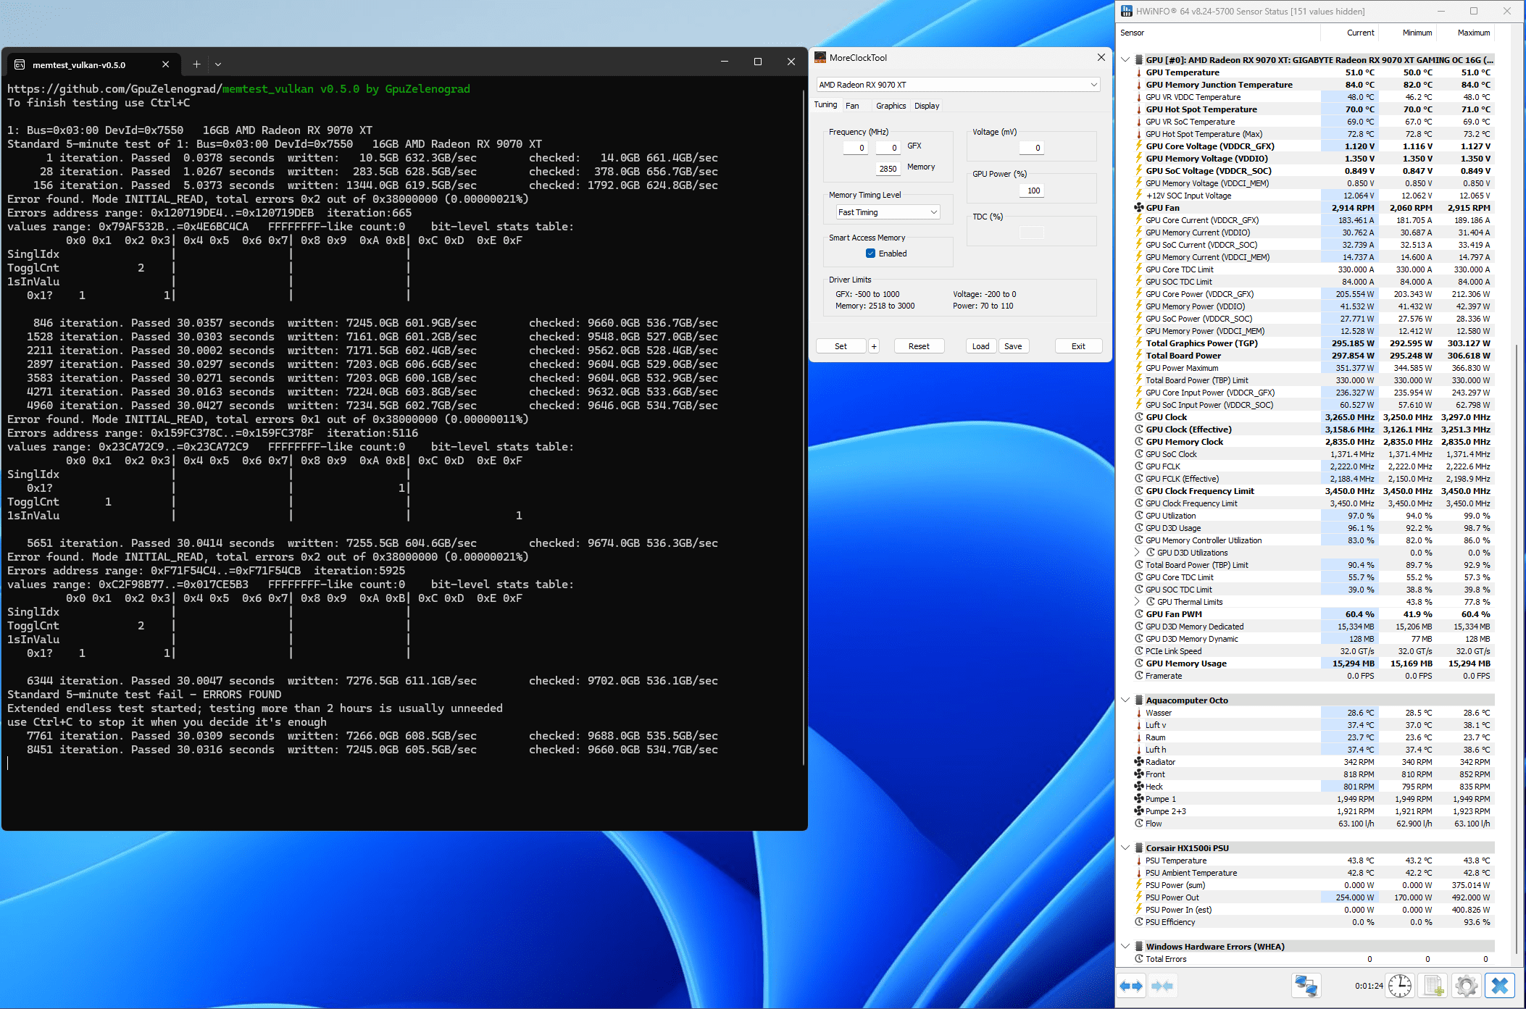Click the collapse columns arrows icon

(x=1162, y=986)
